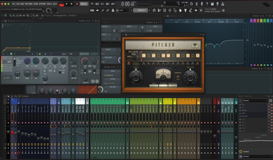Toggle the metronome icon
The width and height of the screenshot is (273, 160).
pyautogui.click(x=92, y=4)
